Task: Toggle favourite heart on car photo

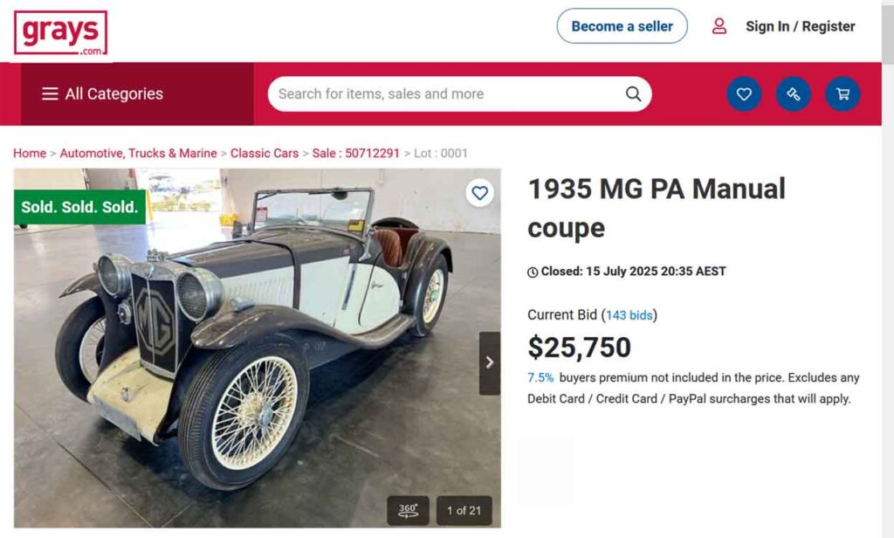Action: pyautogui.click(x=479, y=192)
